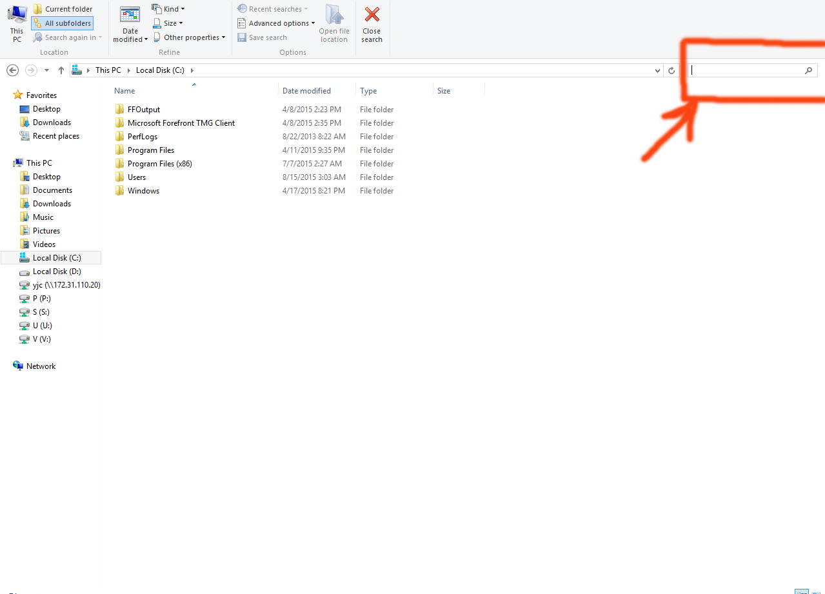
Task: Expand Advanced options menu
Action: 276,23
